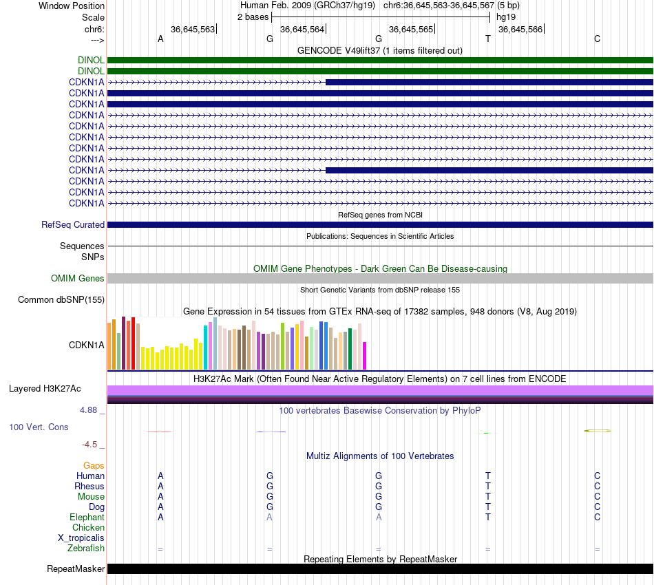Click the 2 bases scale text
This screenshot has height=585, width=654.
(253, 17)
